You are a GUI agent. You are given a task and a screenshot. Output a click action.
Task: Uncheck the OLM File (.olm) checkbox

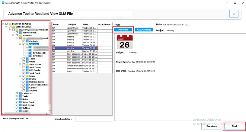(x=10, y=27)
